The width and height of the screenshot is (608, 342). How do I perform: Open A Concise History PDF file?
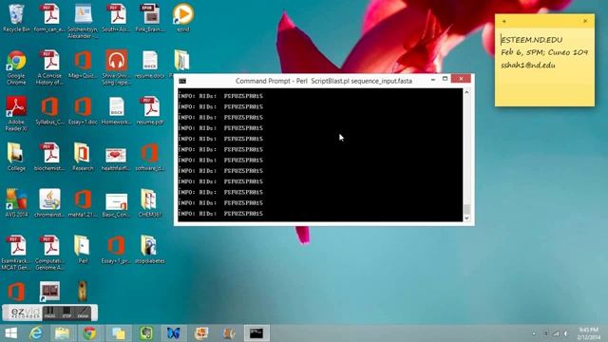coord(49,67)
